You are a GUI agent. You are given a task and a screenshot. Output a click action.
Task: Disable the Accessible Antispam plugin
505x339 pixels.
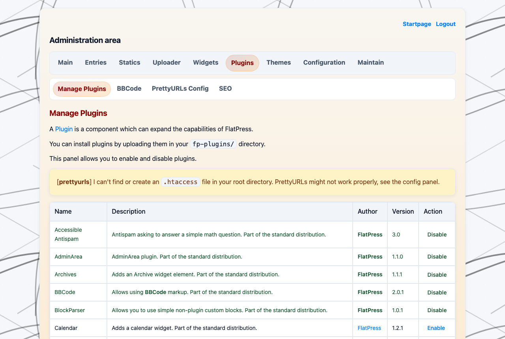[437, 235]
